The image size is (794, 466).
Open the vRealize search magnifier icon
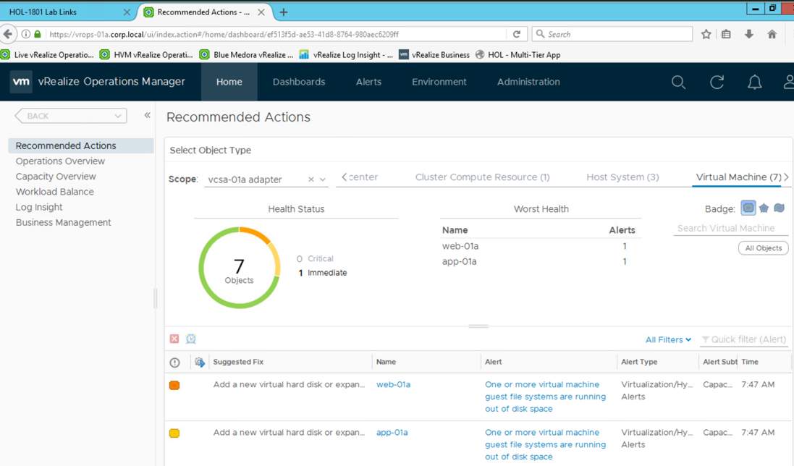[x=678, y=82]
